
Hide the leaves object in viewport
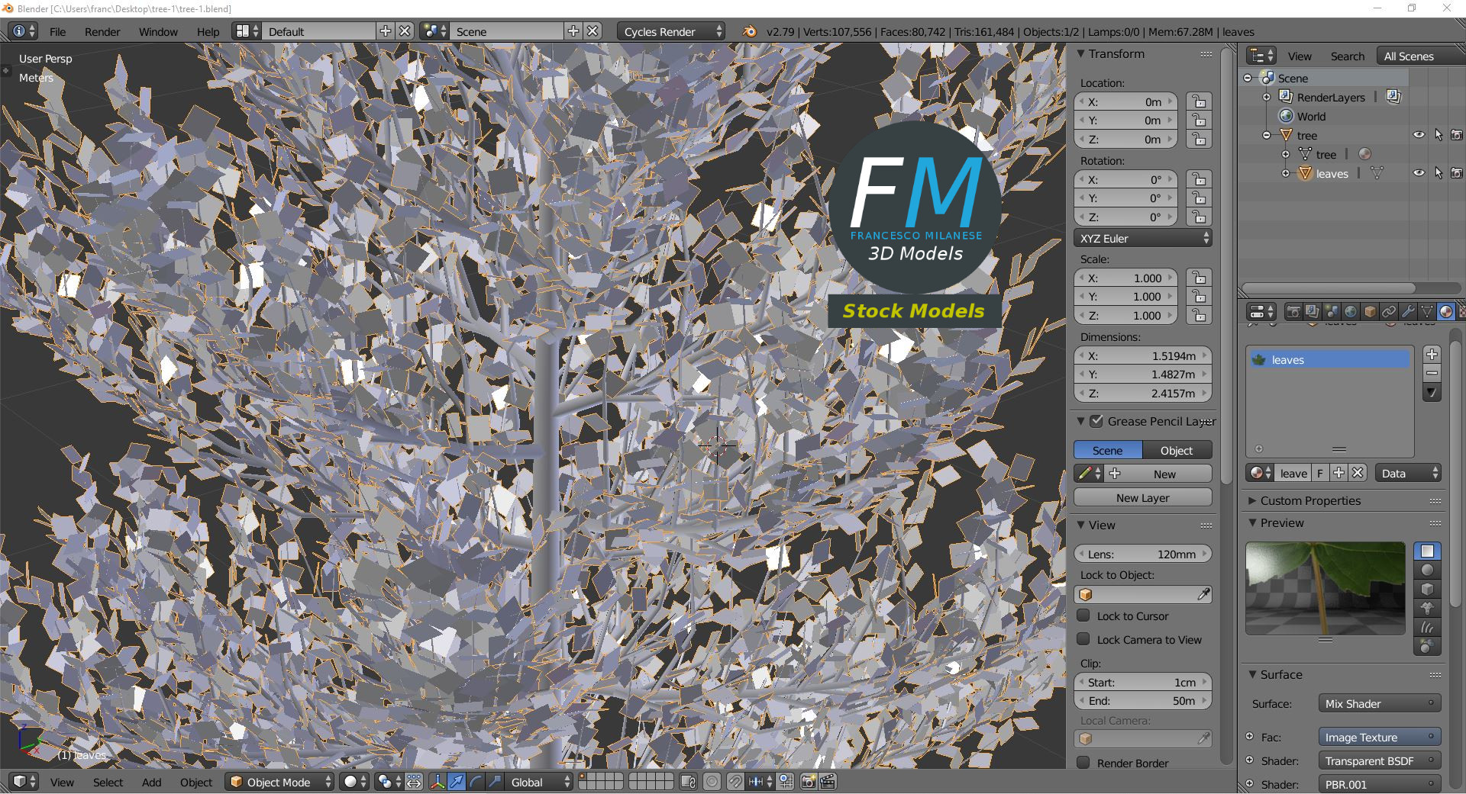click(x=1419, y=173)
